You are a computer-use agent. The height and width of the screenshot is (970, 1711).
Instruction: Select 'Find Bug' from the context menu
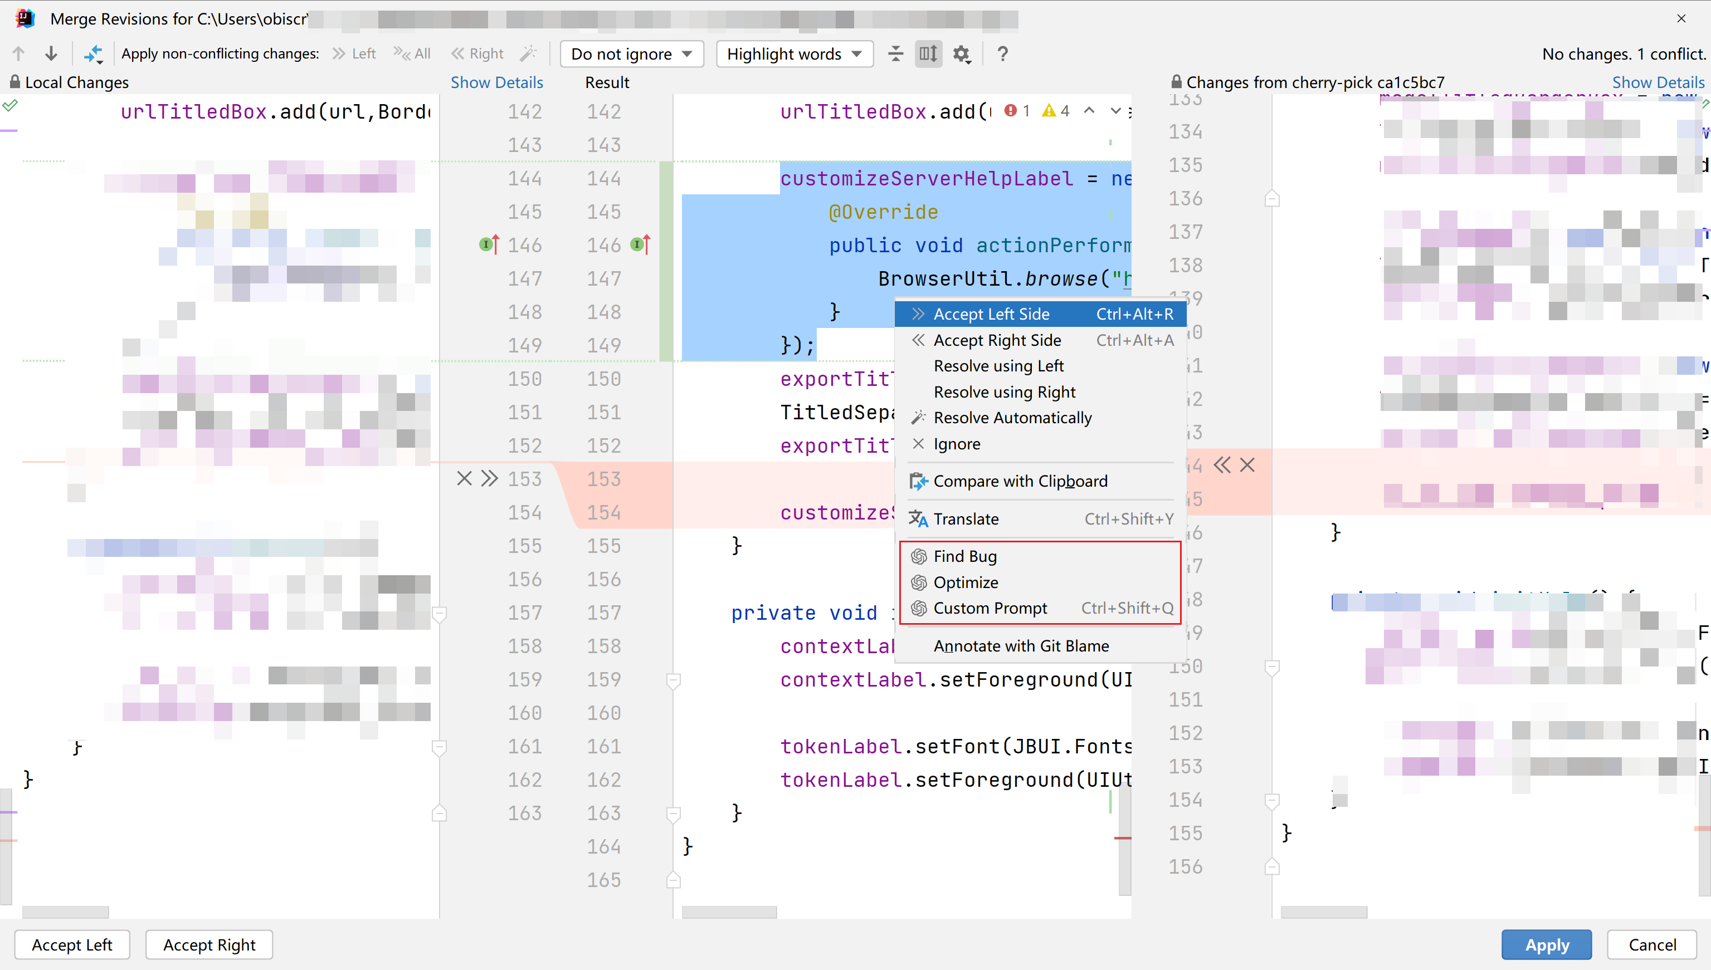click(x=965, y=556)
